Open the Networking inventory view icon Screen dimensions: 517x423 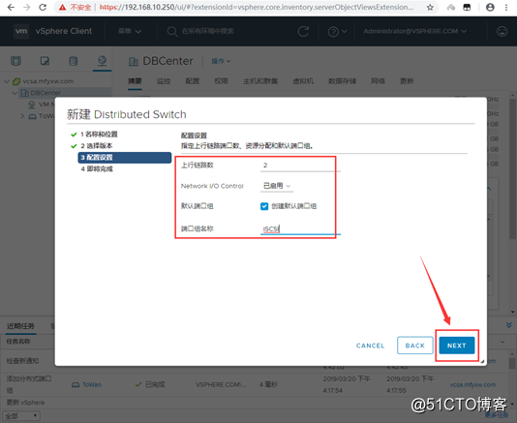coord(102,61)
